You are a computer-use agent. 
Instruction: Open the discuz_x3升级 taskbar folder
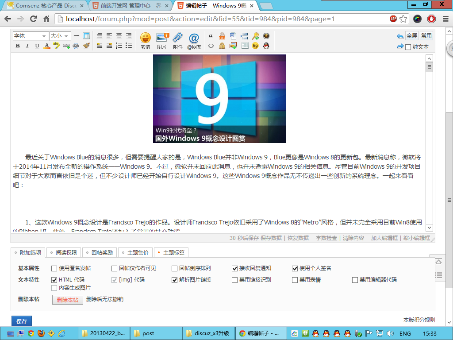pos(209,333)
